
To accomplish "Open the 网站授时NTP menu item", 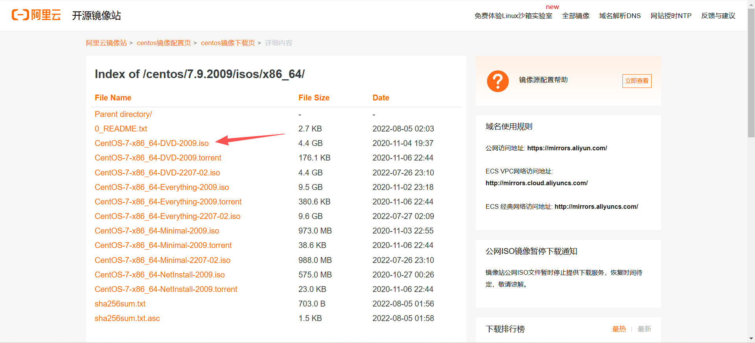I will [671, 16].
